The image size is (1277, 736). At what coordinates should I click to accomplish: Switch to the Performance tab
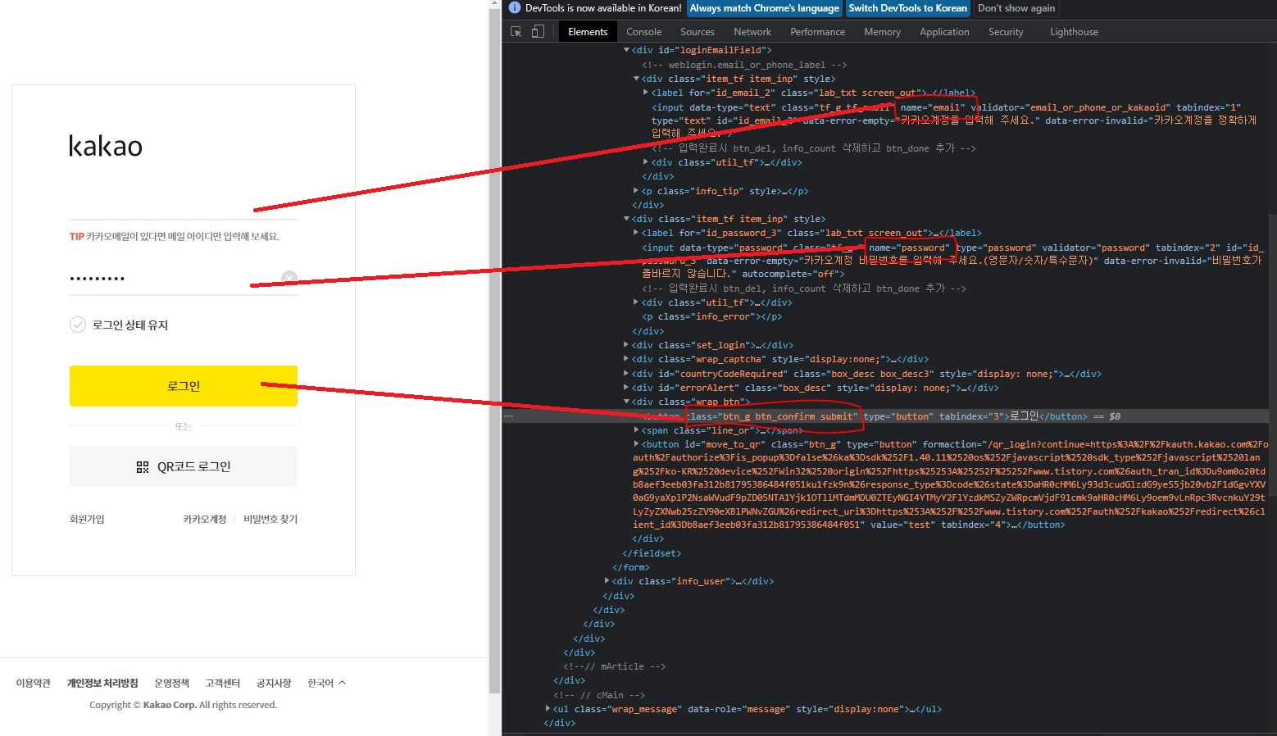point(817,32)
